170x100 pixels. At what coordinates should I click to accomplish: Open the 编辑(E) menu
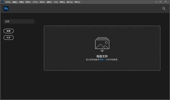tap(15, 2)
